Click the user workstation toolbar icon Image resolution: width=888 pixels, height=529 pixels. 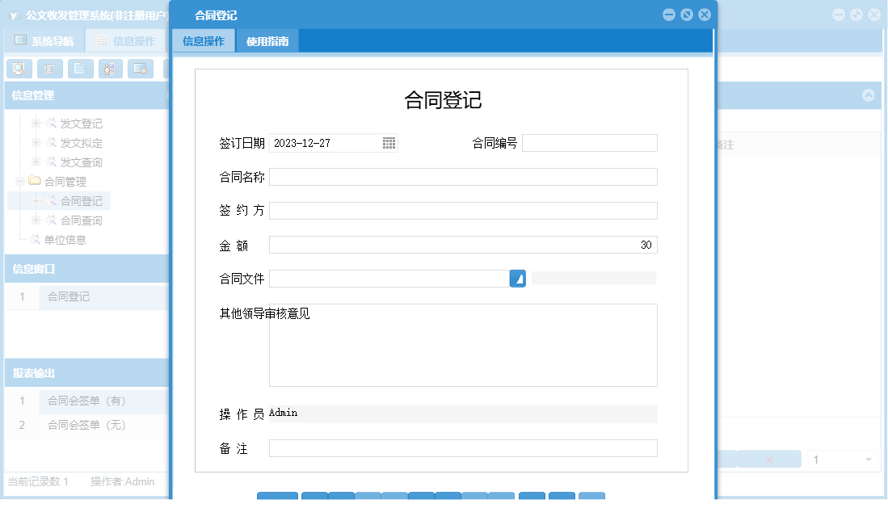tap(109, 69)
